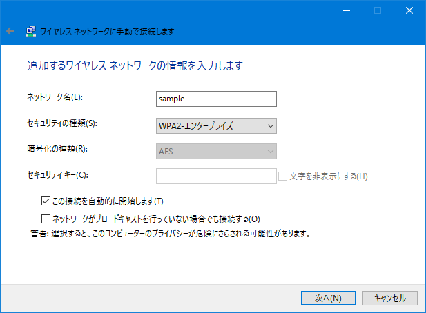Click the maximize window button
426x313 pixels.
378,10
